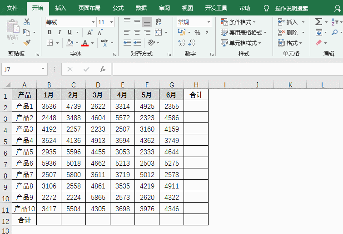Decrease decimal places
Screen dimensions: 343x234
(x=191, y=42)
